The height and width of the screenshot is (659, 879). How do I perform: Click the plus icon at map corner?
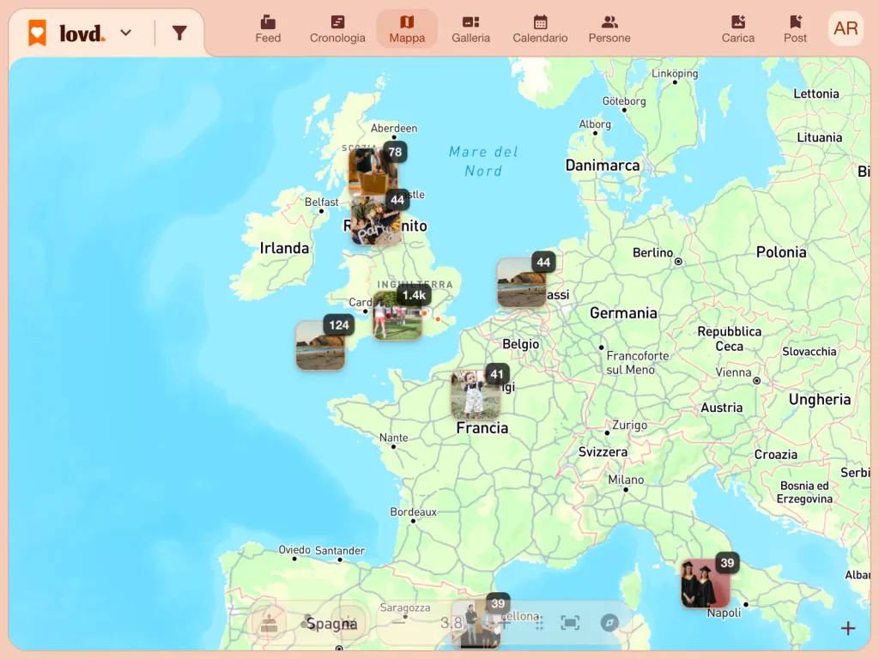(x=847, y=628)
